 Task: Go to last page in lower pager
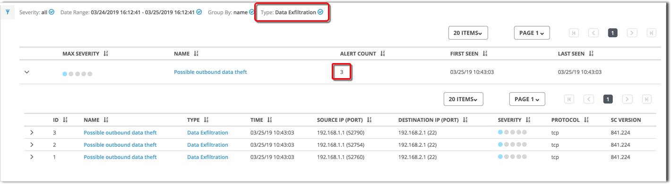[646, 99]
